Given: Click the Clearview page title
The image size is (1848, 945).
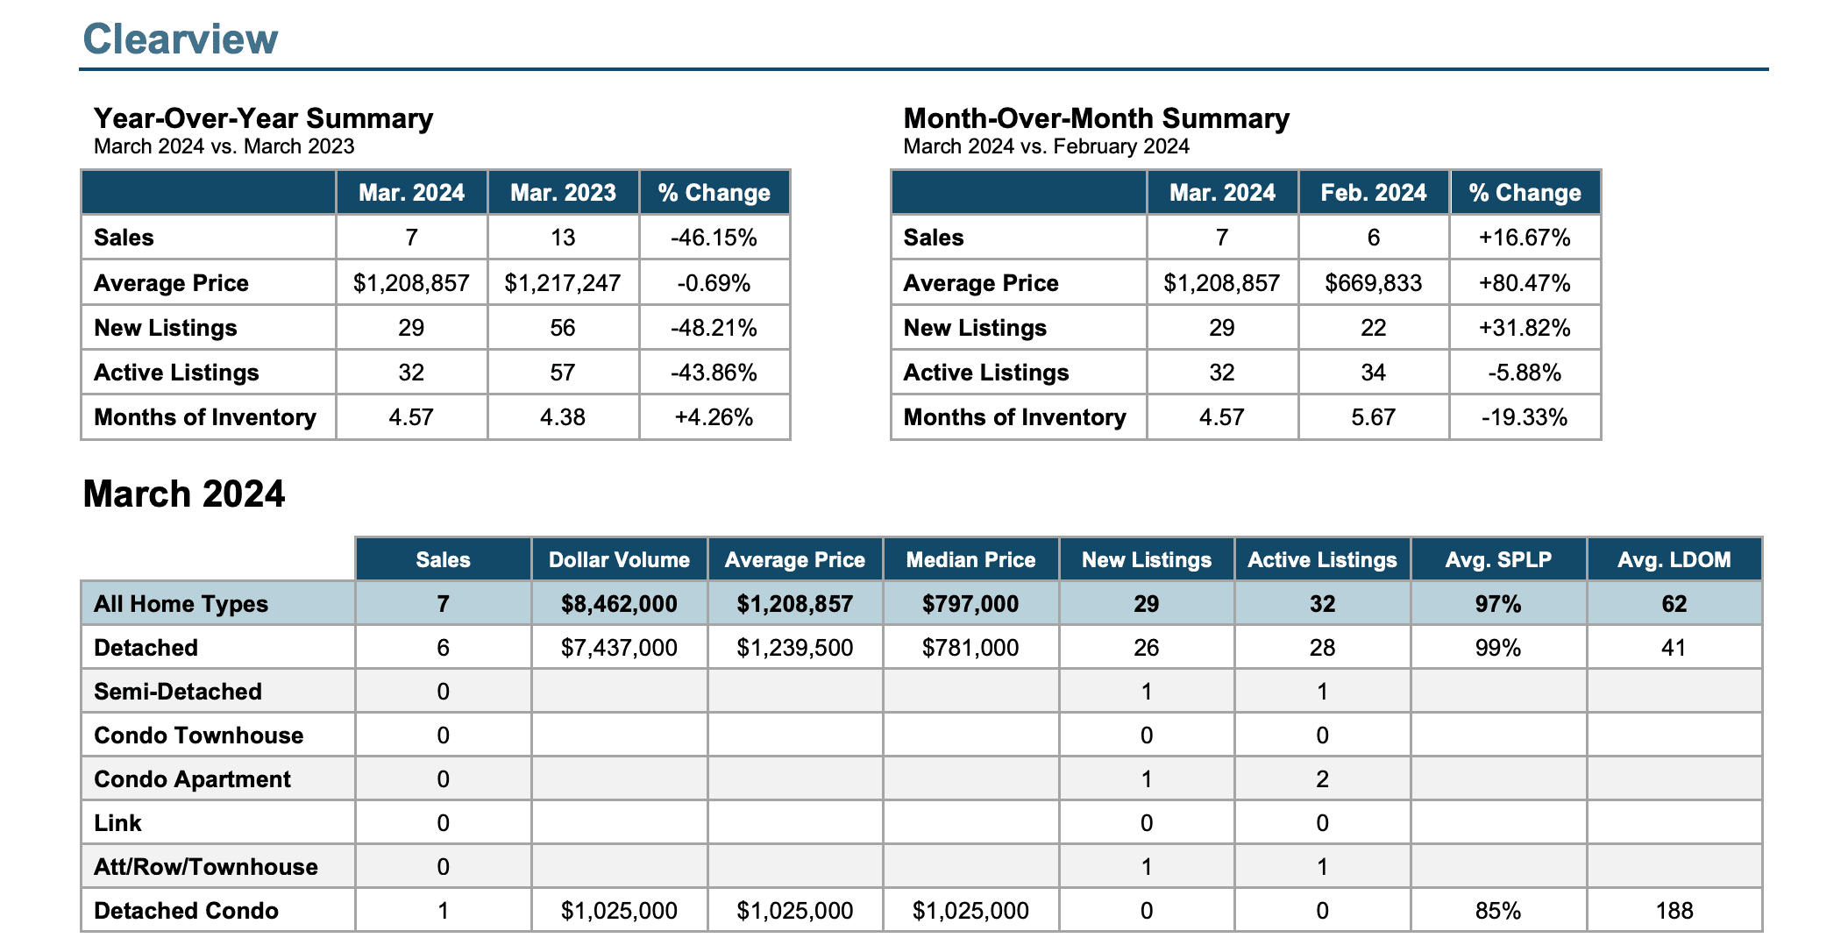Looking at the screenshot, I should 180,39.
